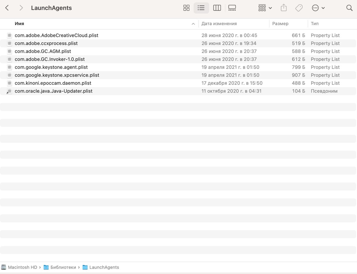Click the Tags toolbar icon
The width and height of the screenshot is (357, 274).
click(299, 8)
